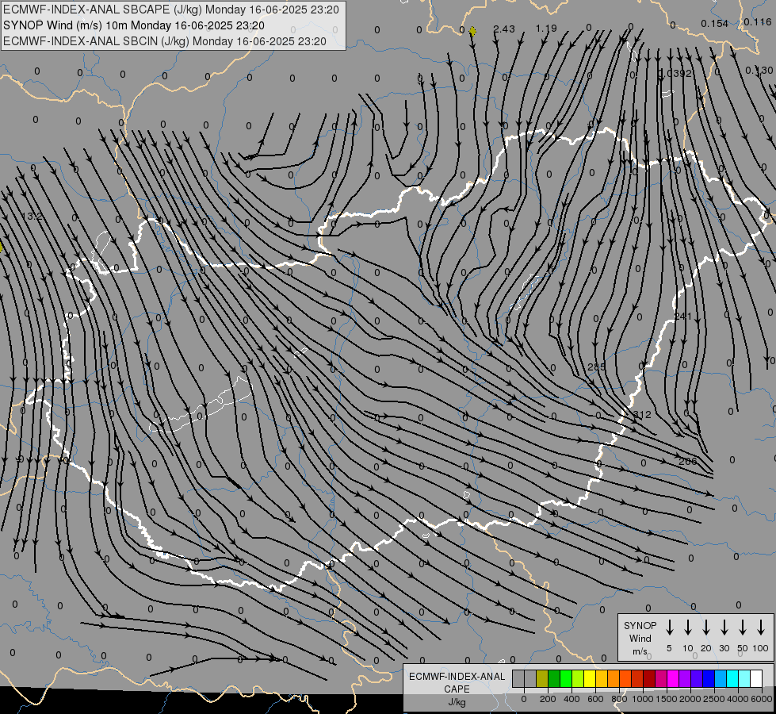This screenshot has width=776, height=714.
Task: Pick the white CAPE swatch before 6000
Action: [x=756, y=678]
